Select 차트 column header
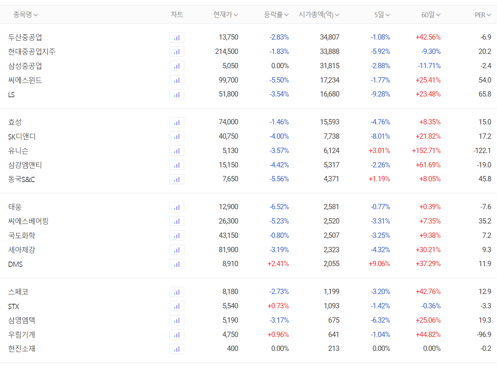This screenshot has height=369, width=497. [x=177, y=15]
